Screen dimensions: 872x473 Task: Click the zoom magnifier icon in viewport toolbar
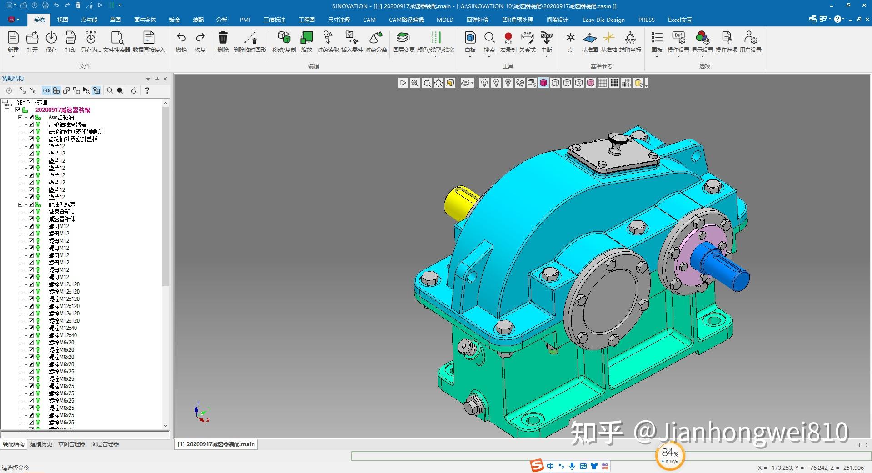point(415,83)
